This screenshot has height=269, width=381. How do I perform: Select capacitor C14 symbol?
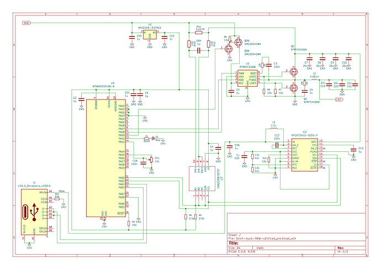click(x=132, y=38)
